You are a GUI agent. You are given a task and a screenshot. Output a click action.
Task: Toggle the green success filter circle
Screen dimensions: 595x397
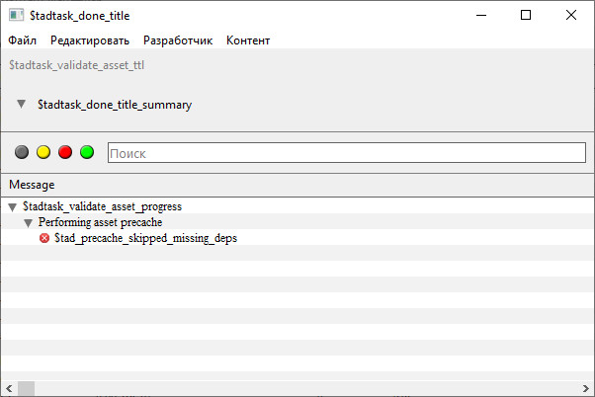[x=87, y=152]
